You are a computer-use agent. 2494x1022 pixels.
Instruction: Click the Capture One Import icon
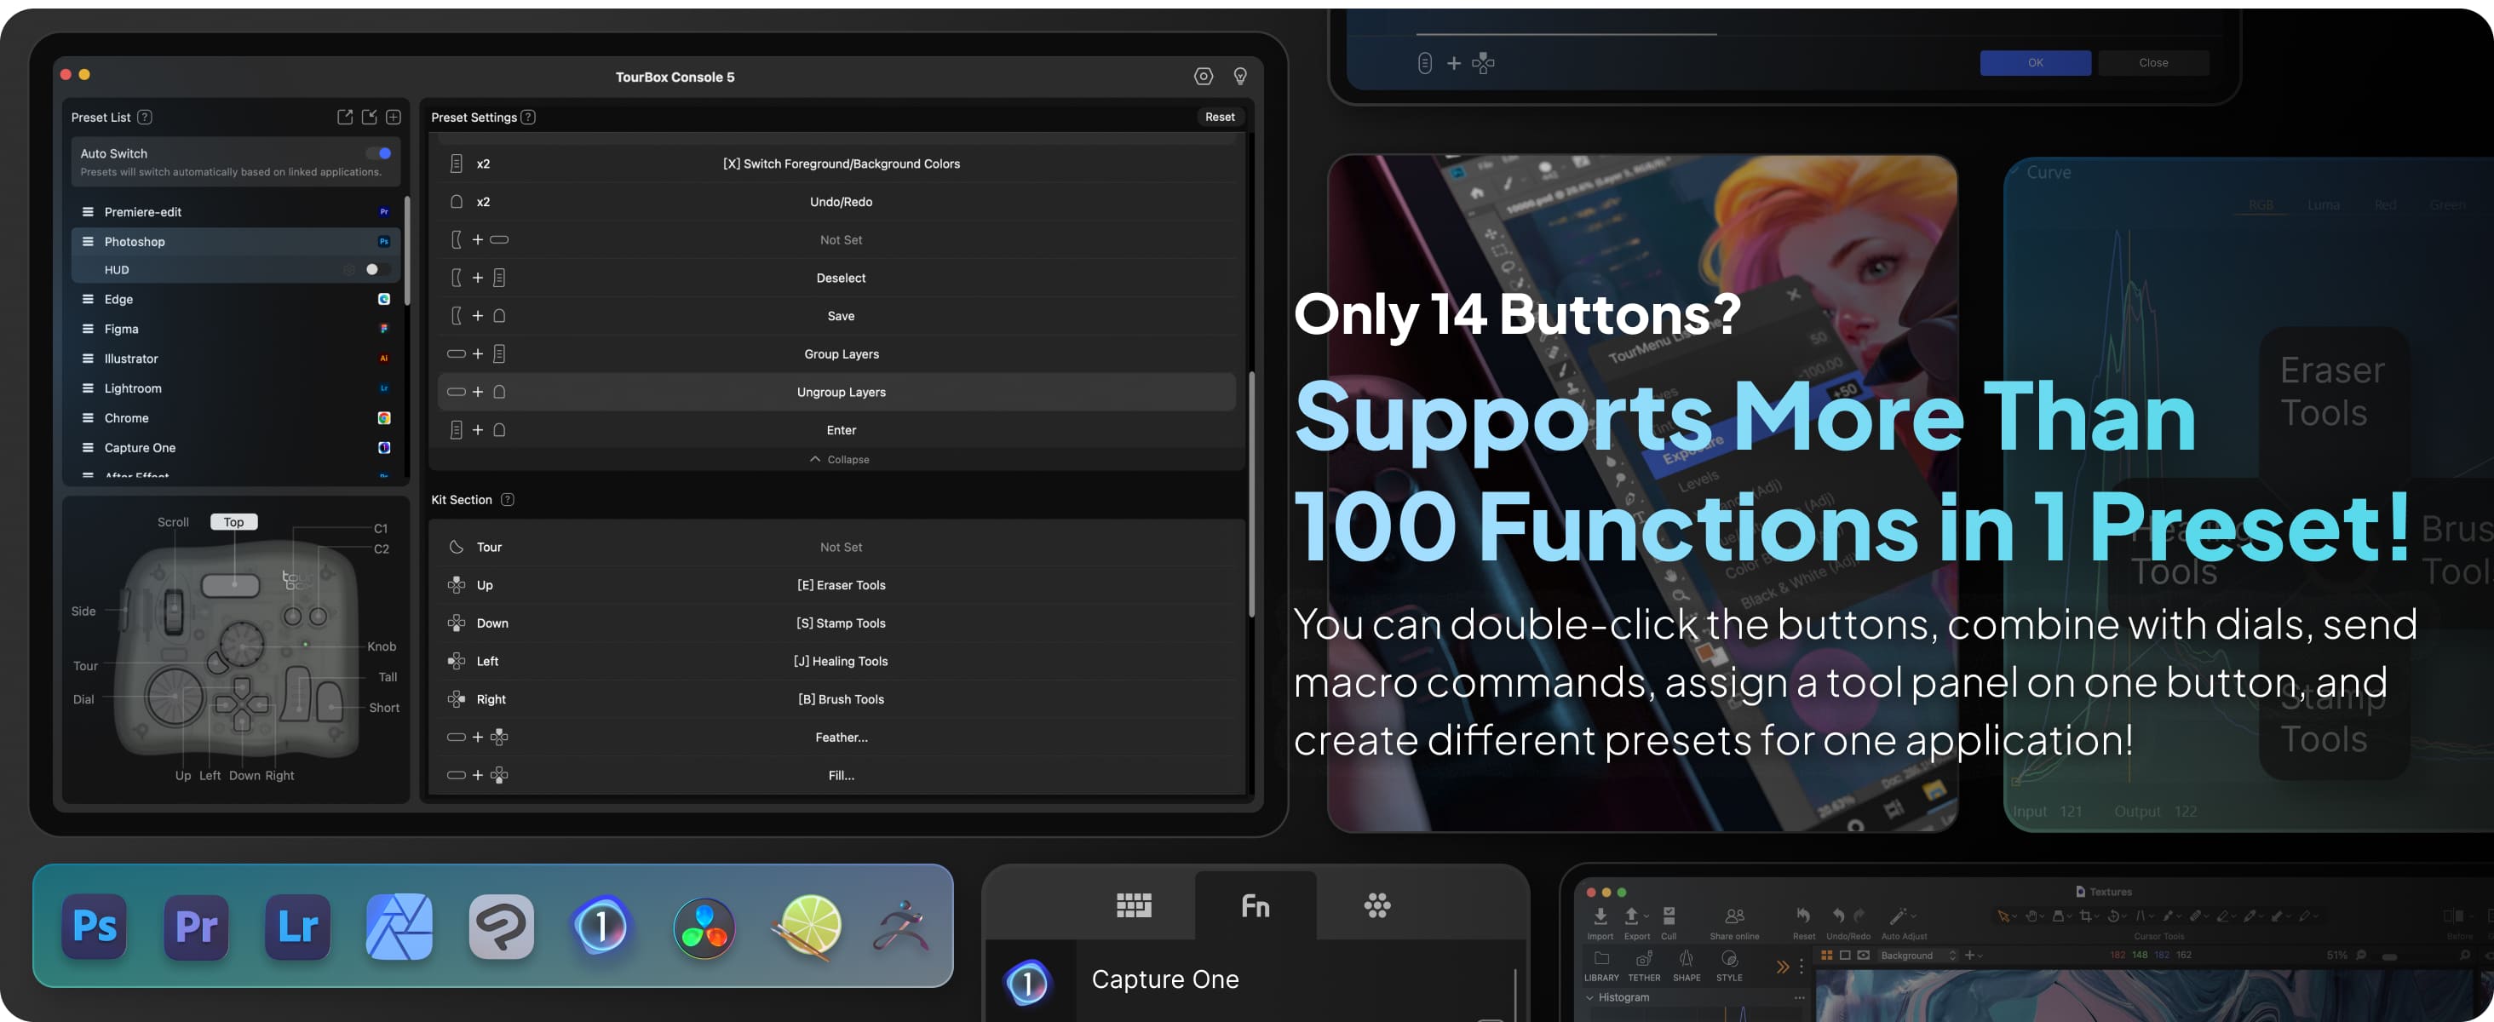pyautogui.click(x=1600, y=917)
